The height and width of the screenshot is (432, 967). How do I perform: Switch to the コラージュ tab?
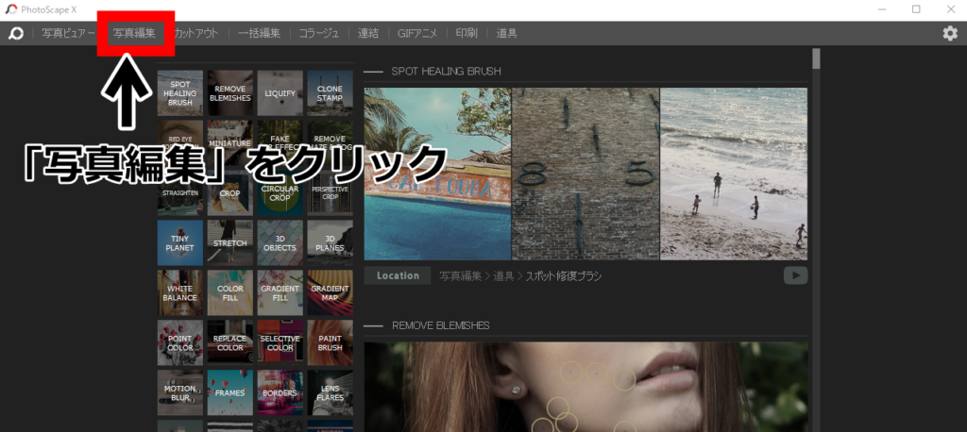tap(319, 33)
